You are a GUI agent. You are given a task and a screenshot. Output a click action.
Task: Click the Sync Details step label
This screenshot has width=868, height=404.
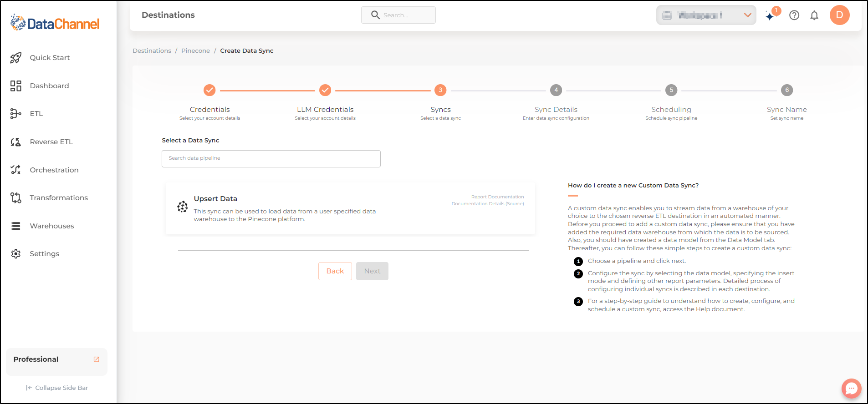[556, 110]
